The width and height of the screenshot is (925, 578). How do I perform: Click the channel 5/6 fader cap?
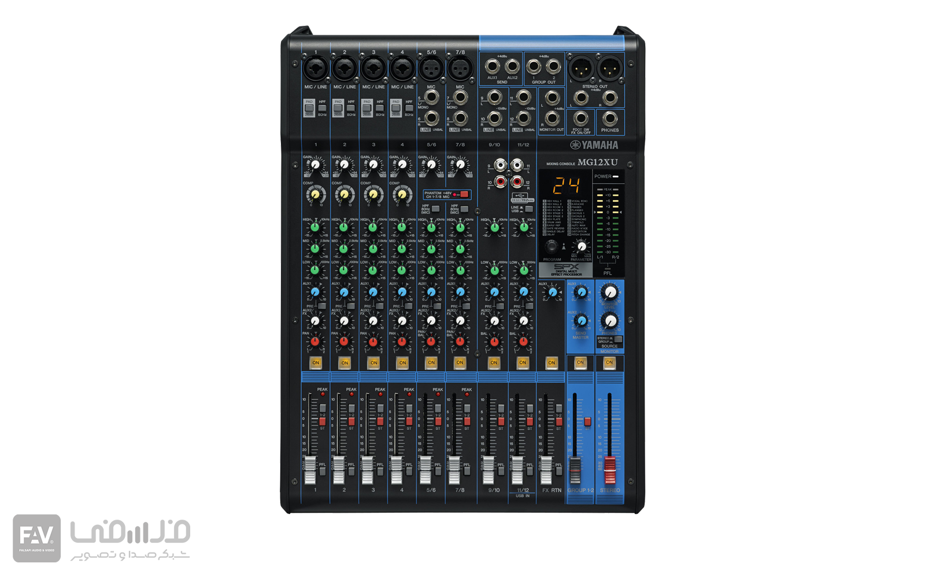point(426,470)
